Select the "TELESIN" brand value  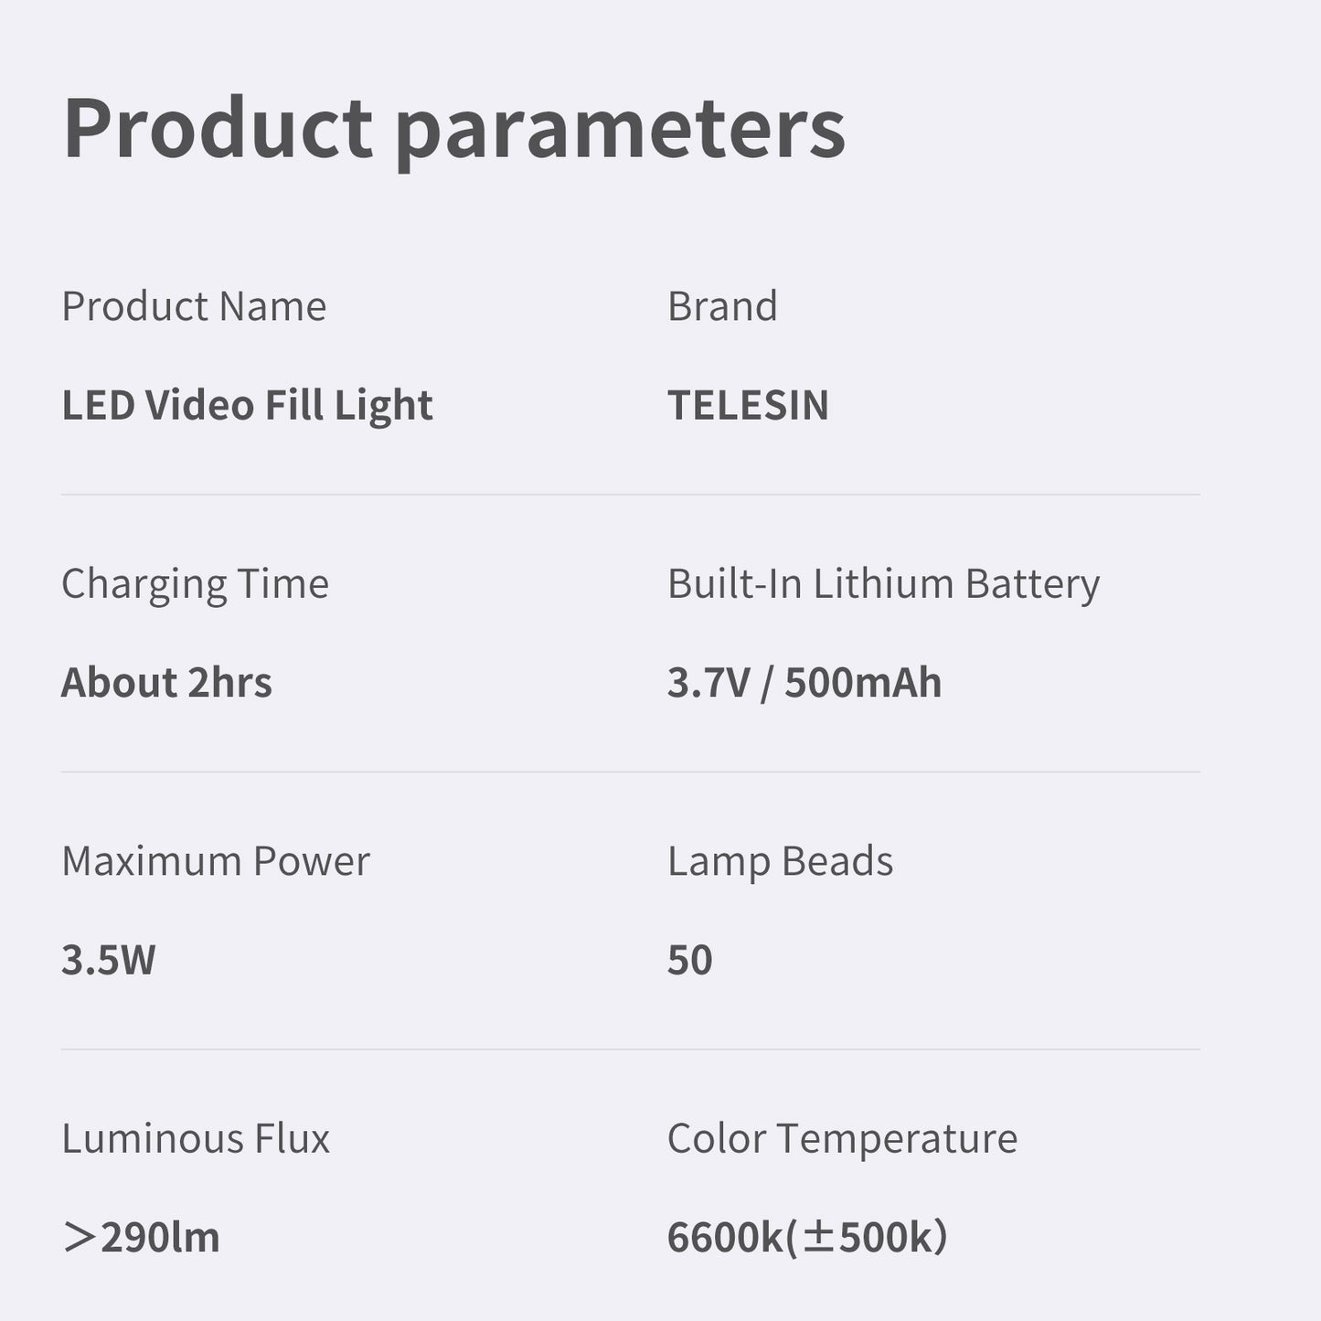748,405
